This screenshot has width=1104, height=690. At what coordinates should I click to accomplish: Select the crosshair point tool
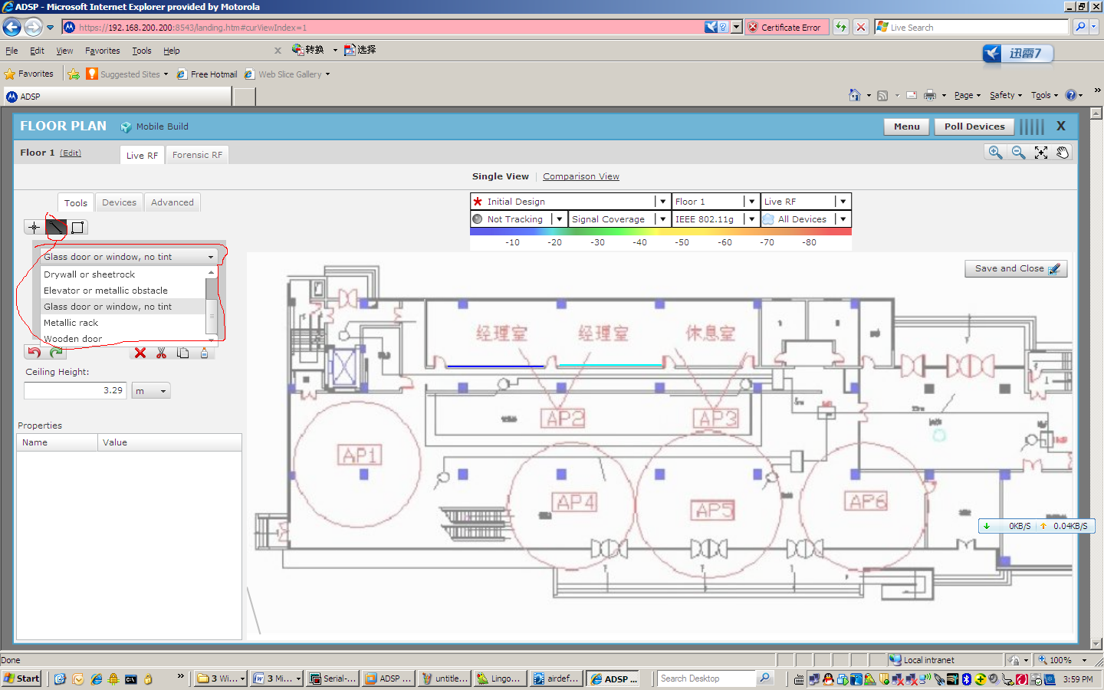coord(34,227)
